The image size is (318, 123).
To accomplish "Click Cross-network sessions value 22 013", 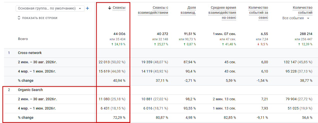I will coord(104,62).
